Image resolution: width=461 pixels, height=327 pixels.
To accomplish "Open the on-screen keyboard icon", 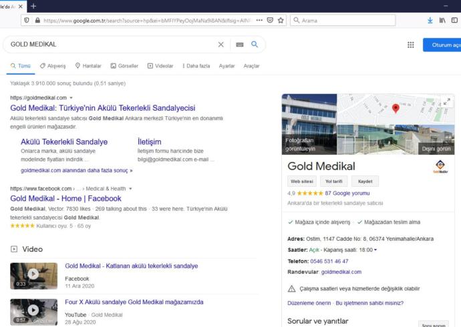I will tap(240, 45).
